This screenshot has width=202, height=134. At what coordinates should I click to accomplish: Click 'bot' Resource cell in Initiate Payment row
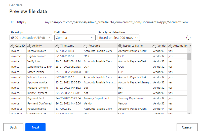click(100, 93)
